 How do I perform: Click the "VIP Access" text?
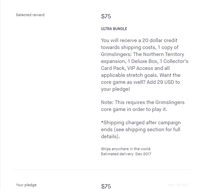coord(140,68)
